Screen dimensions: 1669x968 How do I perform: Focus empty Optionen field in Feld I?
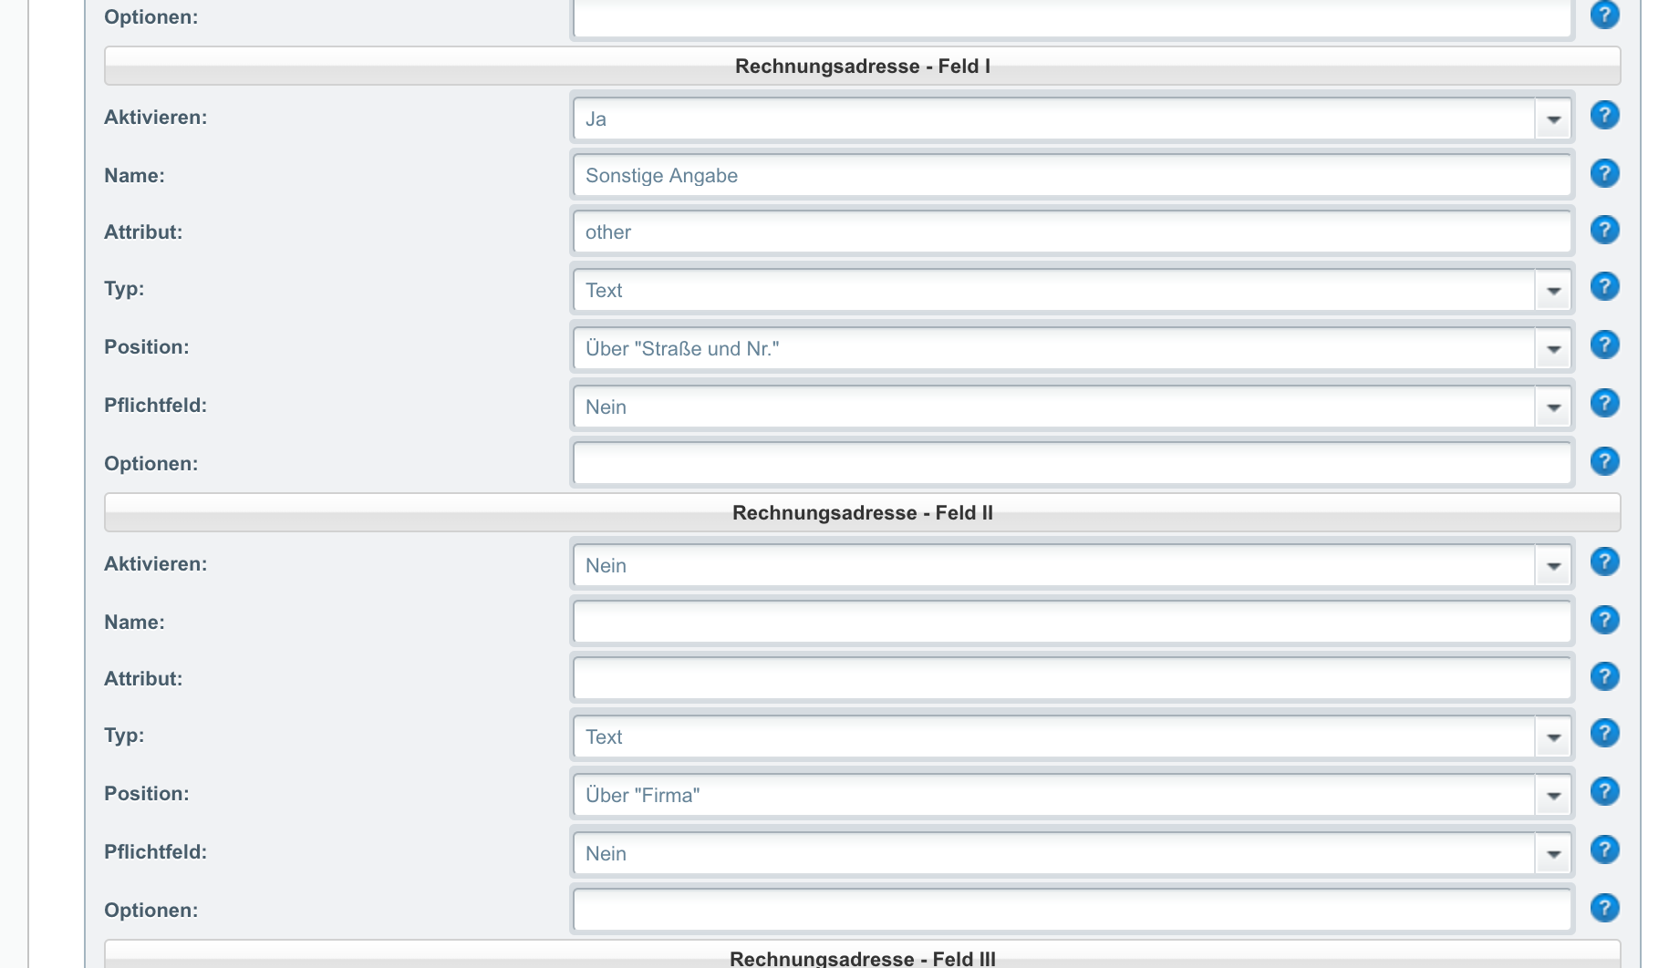1073,463
